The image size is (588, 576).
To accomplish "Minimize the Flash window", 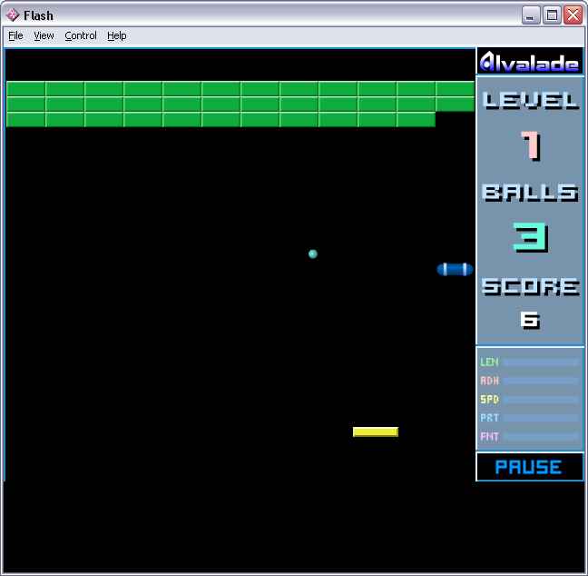I will click(x=530, y=15).
